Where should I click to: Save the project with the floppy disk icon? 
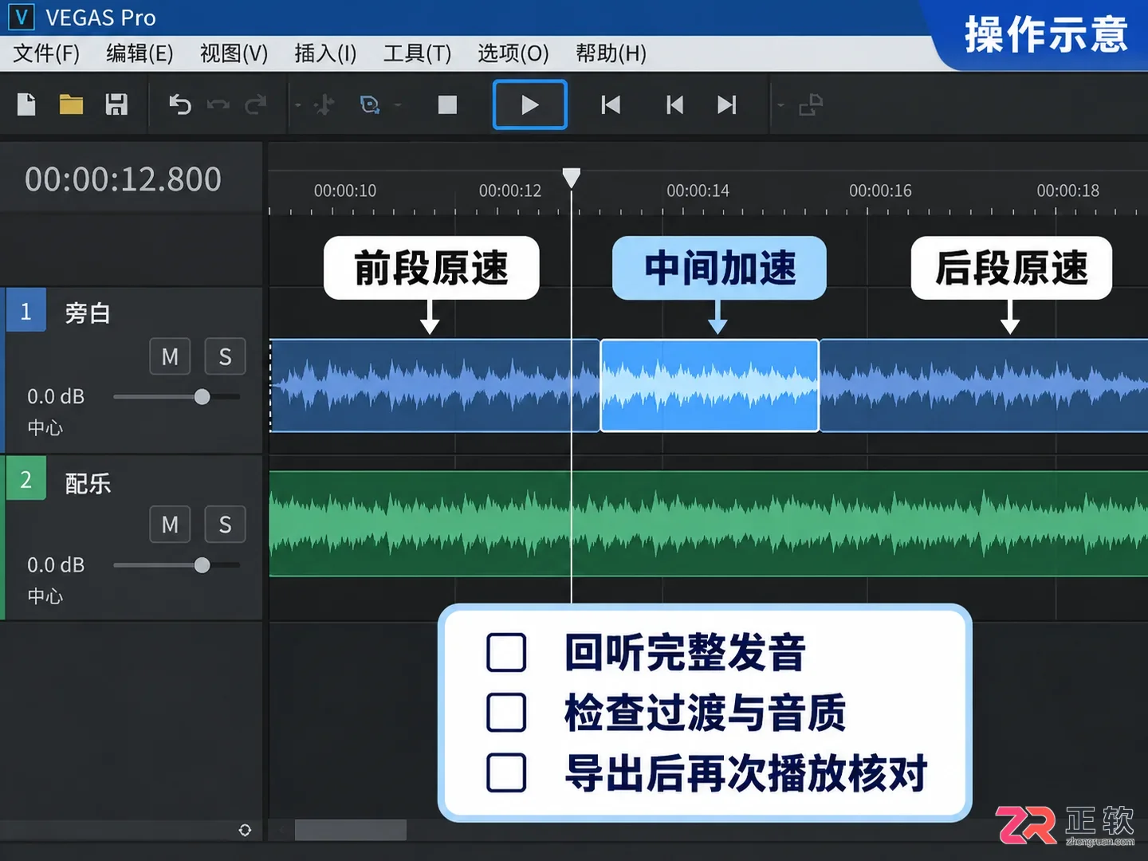point(116,104)
